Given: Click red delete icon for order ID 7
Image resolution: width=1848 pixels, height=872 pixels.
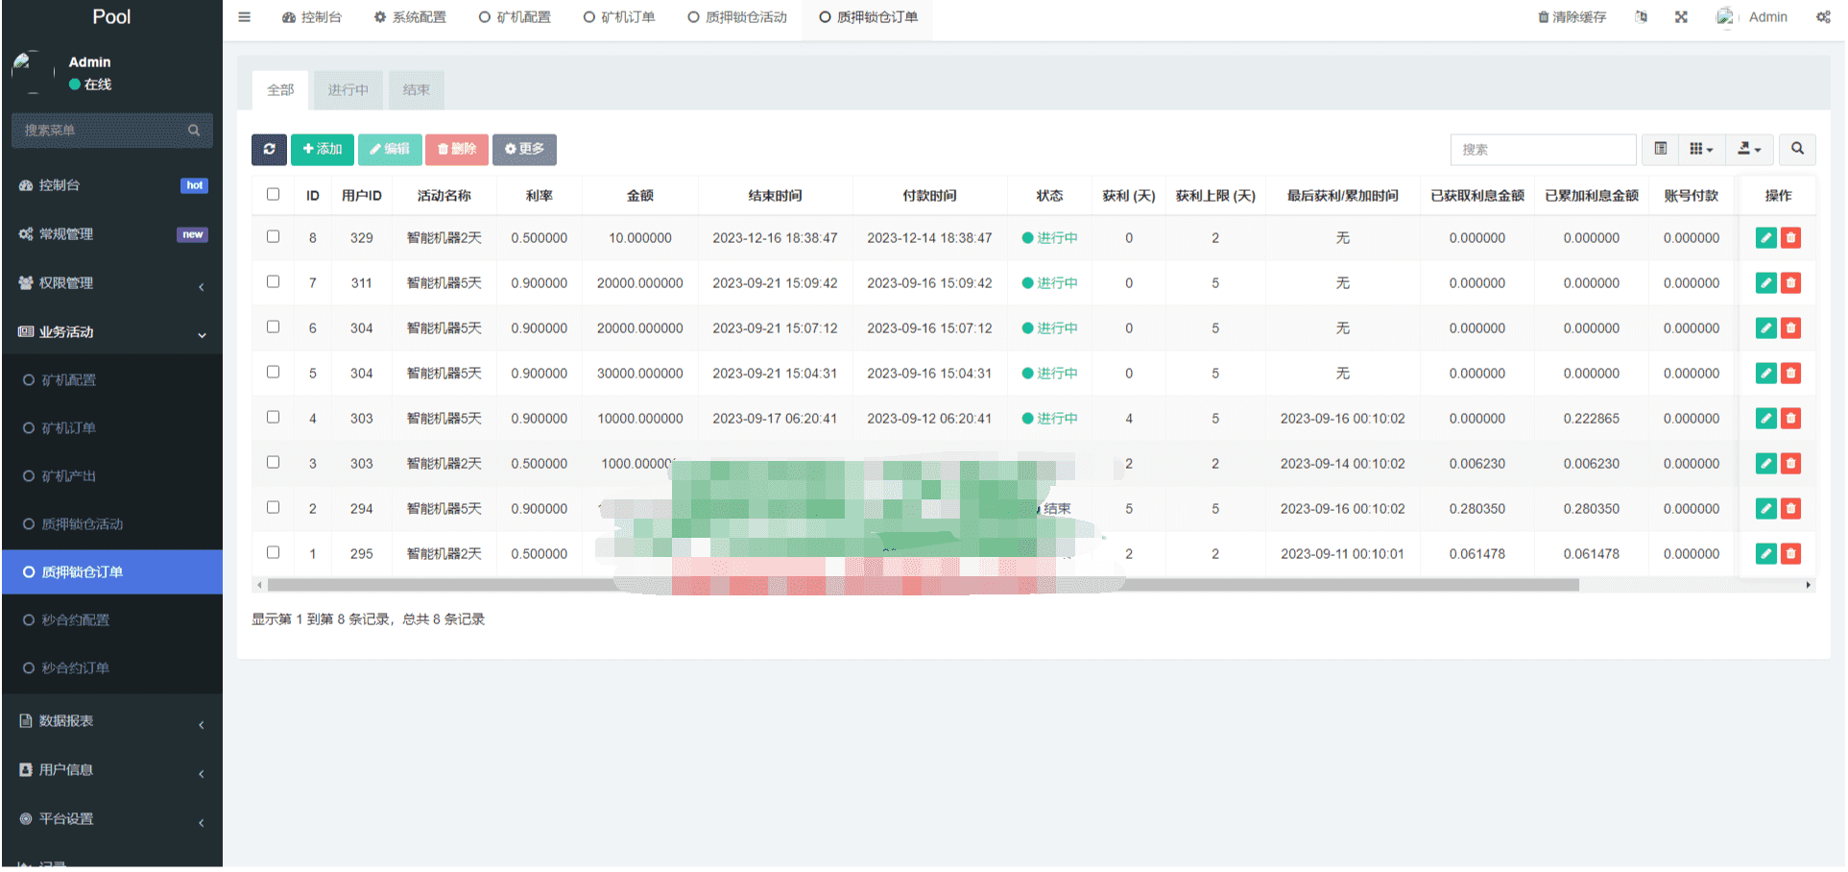Looking at the screenshot, I should 1790,283.
